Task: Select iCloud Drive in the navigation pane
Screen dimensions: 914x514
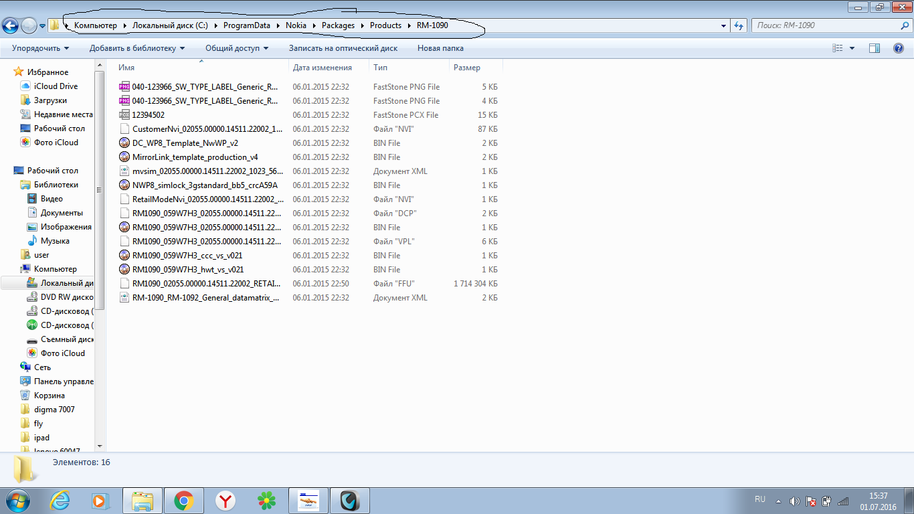Action: [56, 86]
